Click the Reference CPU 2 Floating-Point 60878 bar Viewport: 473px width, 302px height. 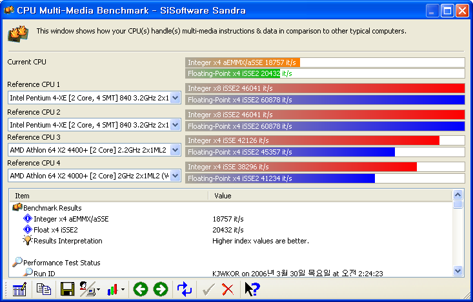[x=325, y=126]
